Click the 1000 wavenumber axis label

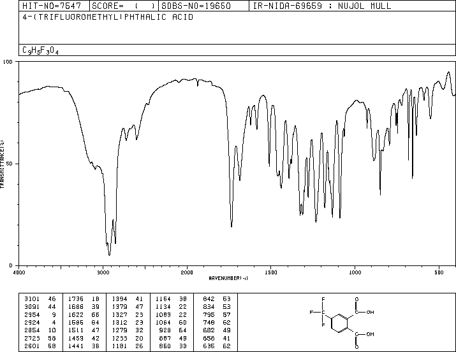[x=355, y=272]
